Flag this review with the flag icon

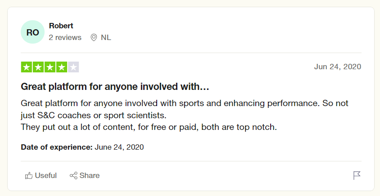pyautogui.click(x=357, y=175)
